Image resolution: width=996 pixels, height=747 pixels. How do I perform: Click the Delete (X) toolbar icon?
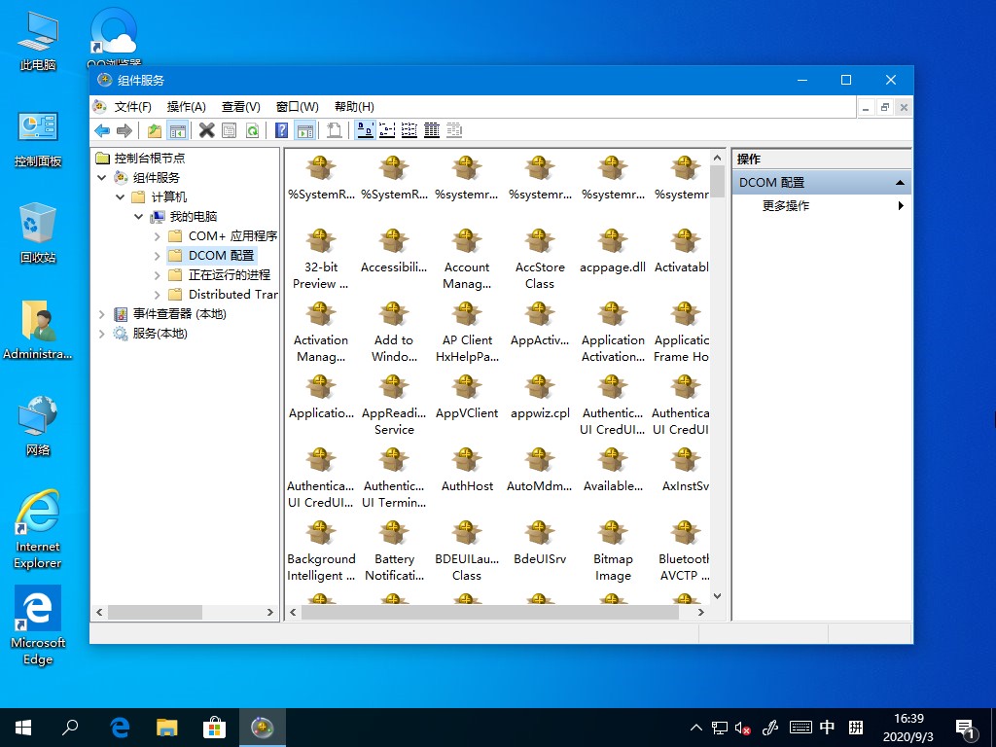207,129
